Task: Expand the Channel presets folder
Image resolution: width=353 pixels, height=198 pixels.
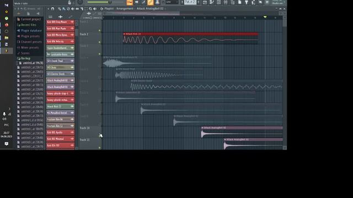Action: point(29,42)
